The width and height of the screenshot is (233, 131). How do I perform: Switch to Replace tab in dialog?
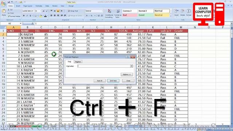[x=78, y=62]
